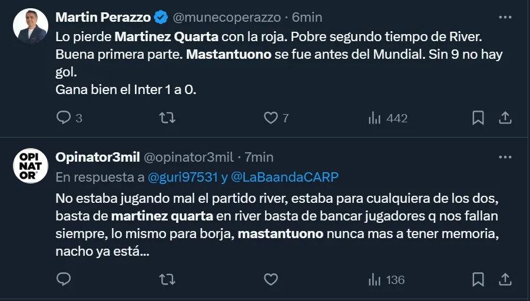Open more options on Opinator3mil's tweet
Image resolution: width=530 pixels, height=301 pixels.
click(x=505, y=157)
